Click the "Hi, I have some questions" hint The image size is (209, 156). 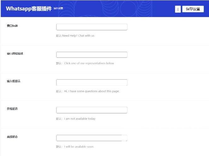(x=88, y=91)
